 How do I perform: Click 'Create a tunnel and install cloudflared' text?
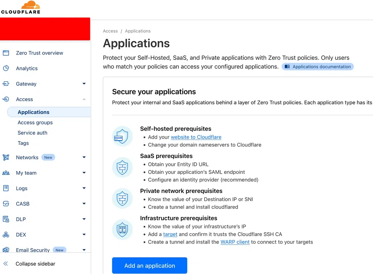193,207
